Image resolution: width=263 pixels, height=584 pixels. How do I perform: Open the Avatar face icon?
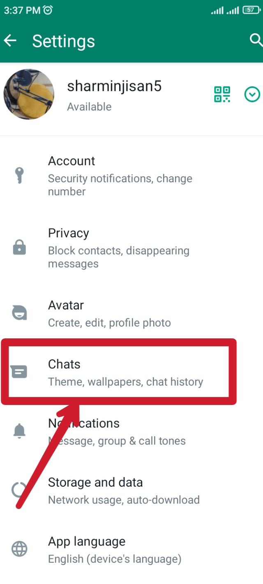coord(19,313)
